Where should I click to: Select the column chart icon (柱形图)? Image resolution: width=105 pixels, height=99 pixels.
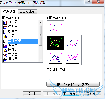coord(5,23)
